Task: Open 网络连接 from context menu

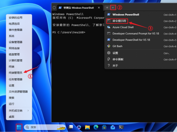Action: [19, 48]
